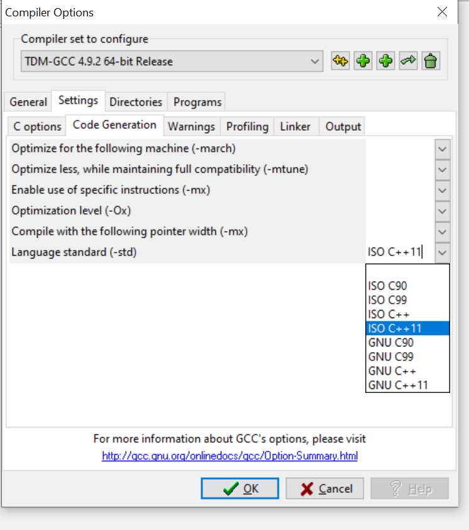Collapse the Language standard (-std) dropdown arrow

(443, 253)
